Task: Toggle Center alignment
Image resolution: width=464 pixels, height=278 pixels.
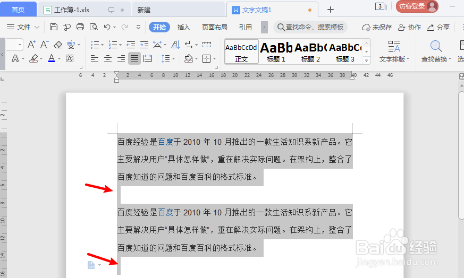Action: [108, 58]
